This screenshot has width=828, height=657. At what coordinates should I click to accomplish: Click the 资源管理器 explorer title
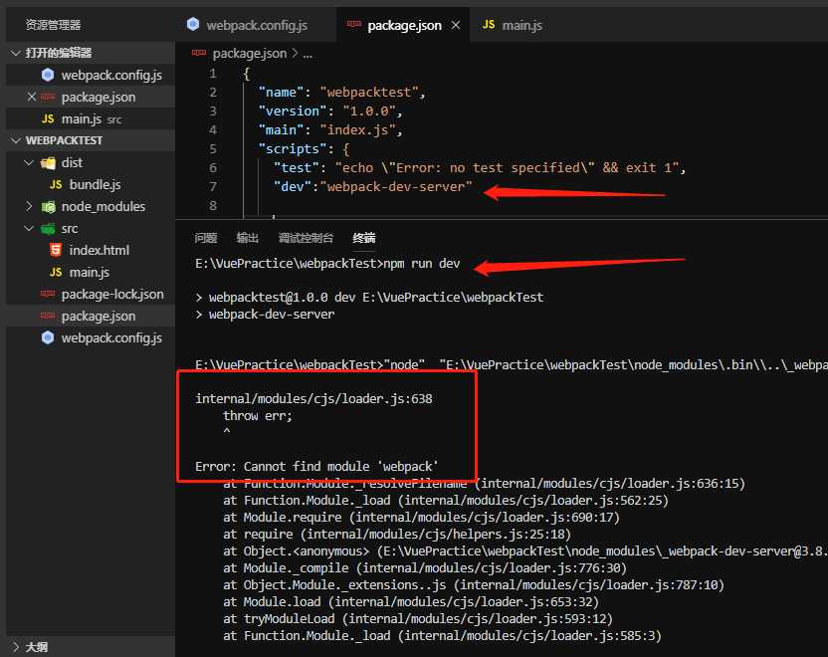point(53,25)
